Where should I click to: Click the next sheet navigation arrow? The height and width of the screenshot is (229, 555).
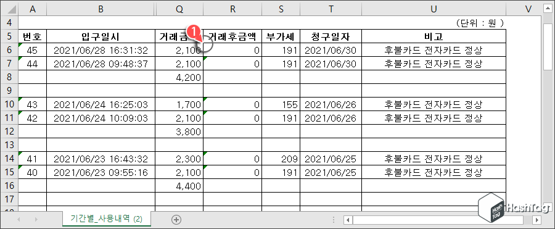point(36,220)
